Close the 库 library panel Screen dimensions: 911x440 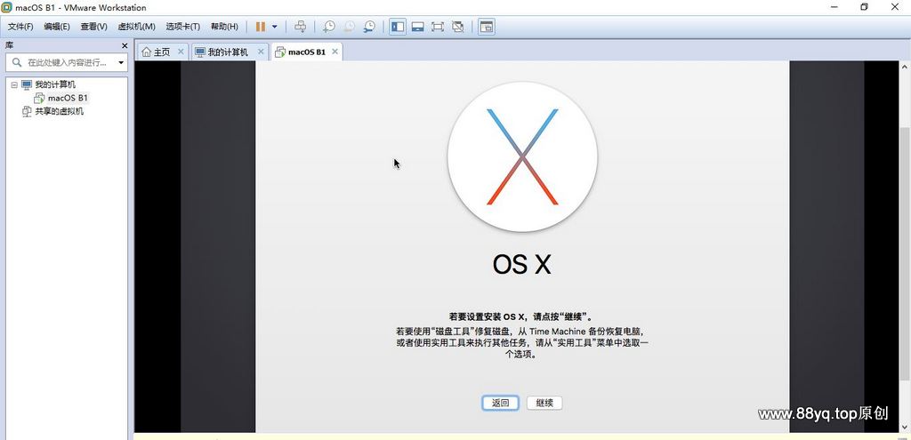pyautogui.click(x=125, y=45)
